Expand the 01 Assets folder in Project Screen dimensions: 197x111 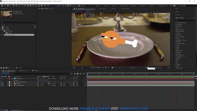pos(1,27)
